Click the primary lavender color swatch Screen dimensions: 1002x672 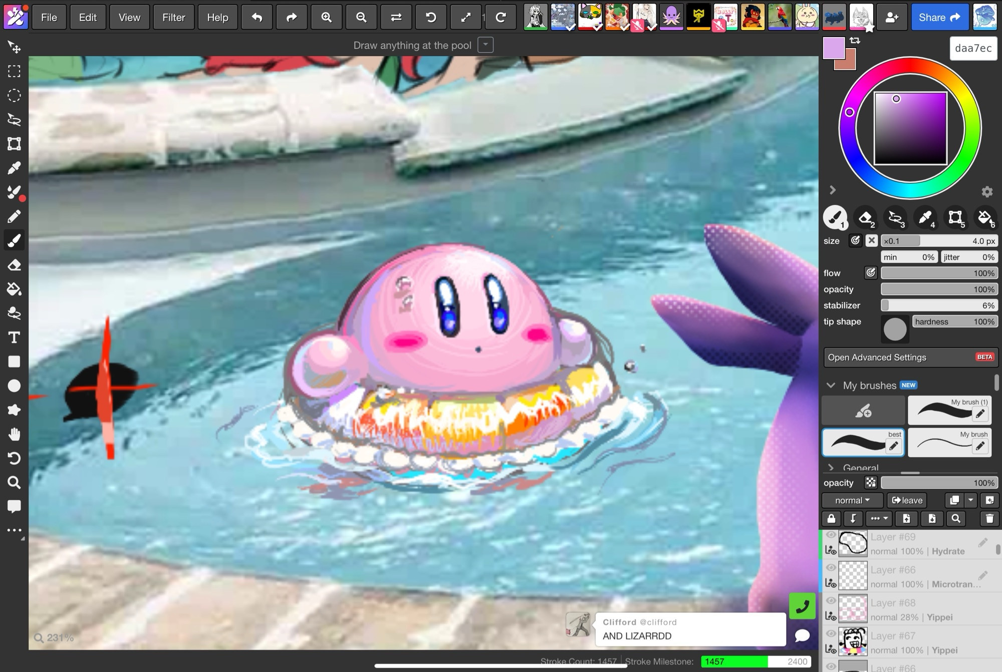834,49
